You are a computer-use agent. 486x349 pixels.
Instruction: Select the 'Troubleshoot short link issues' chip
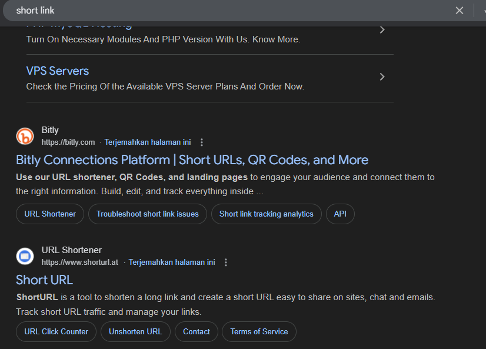148,214
